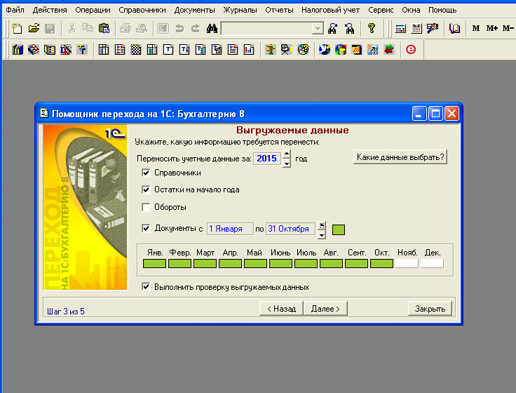
Task: Click the signpost guide icon
Action: point(271,50)
